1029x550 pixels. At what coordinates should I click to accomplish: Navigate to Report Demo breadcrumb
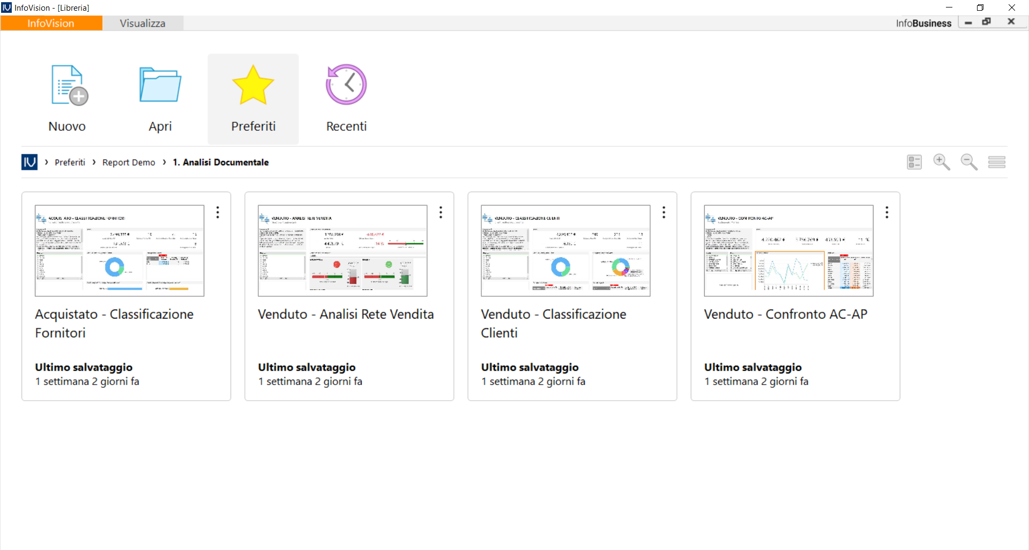[x=129, y=162]
